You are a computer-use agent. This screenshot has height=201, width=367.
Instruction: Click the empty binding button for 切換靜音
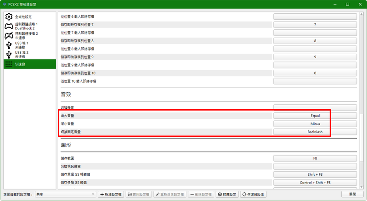[315, 107]
